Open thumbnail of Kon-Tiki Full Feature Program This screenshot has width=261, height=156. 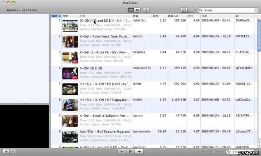70,137
